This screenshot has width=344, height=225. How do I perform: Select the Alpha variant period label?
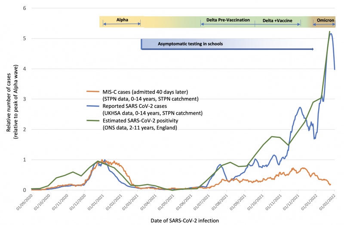pyautogui.click(x=122, y=20)
